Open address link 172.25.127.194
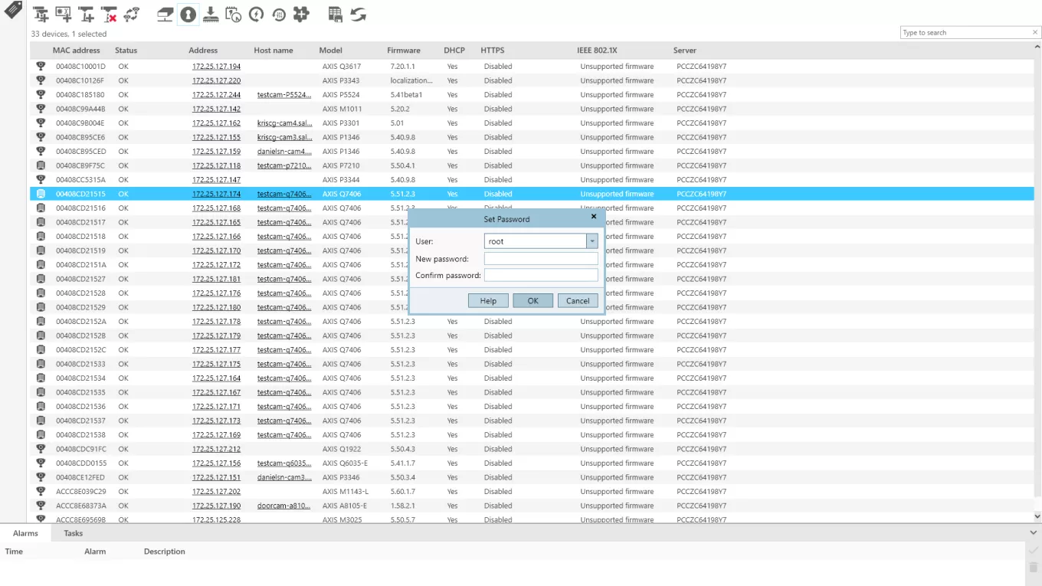 [216, 67]
